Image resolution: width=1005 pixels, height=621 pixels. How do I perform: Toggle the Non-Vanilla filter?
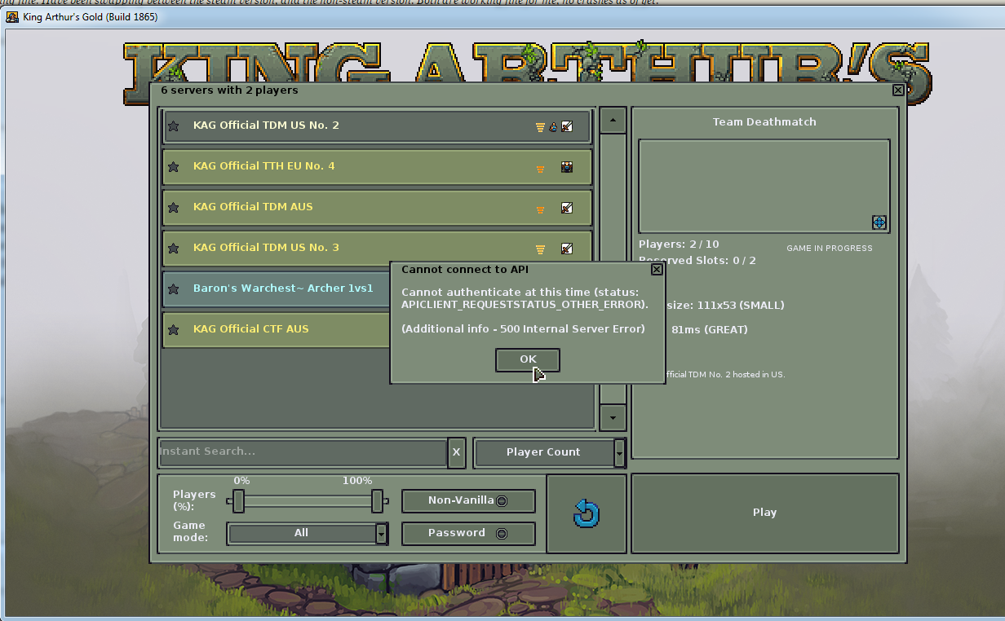(x=468, y=501)
